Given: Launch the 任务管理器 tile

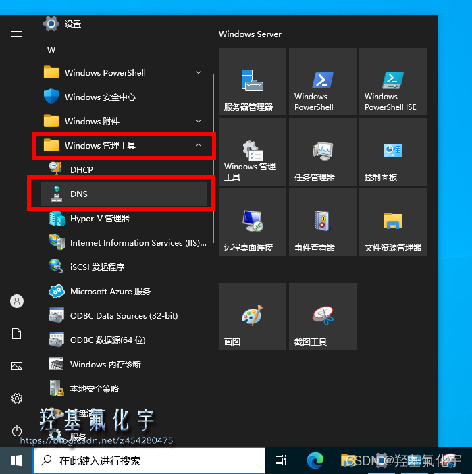Looking at the screenshot, I should pyautogui.click(x=323, y=152).
